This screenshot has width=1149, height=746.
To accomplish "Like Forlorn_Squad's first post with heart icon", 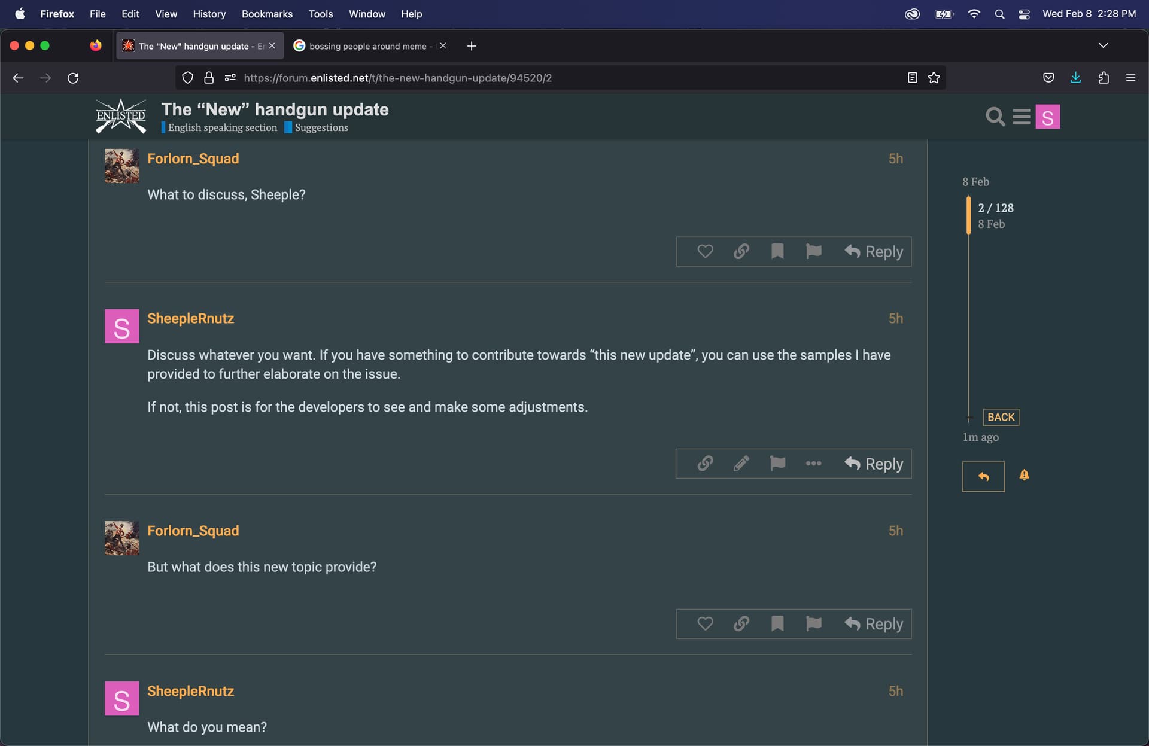I will [705, 251].
